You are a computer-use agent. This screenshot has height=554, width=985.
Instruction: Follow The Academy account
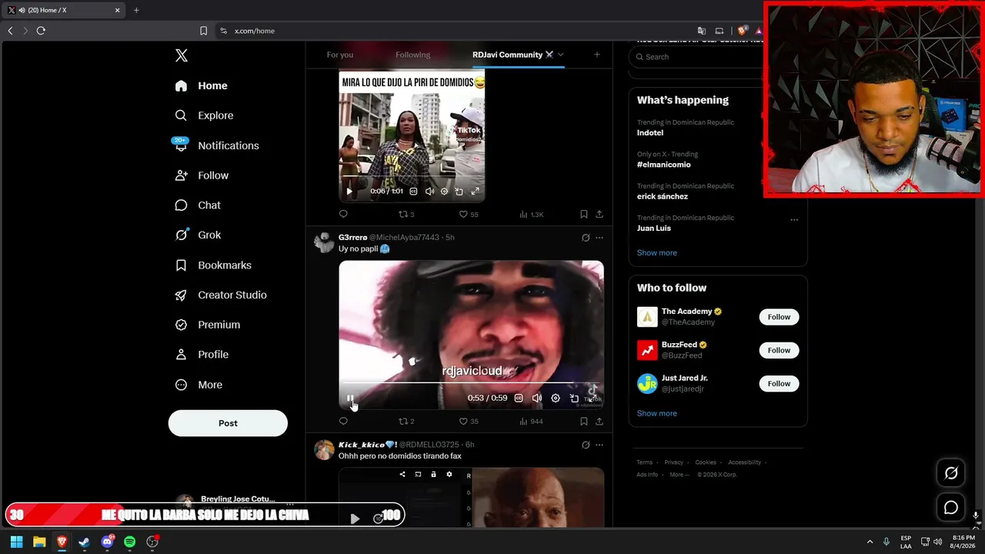pyautogui.click(x=779, y=317)
